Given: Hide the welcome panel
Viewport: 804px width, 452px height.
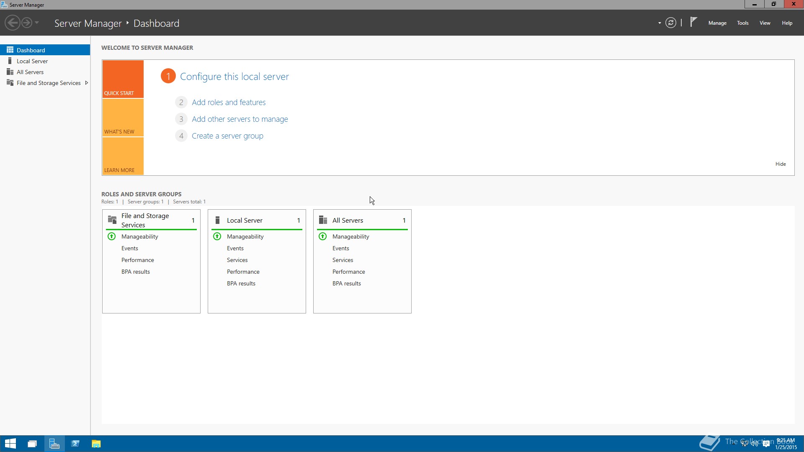Looking at the screenshot, I should click(781, 164).
